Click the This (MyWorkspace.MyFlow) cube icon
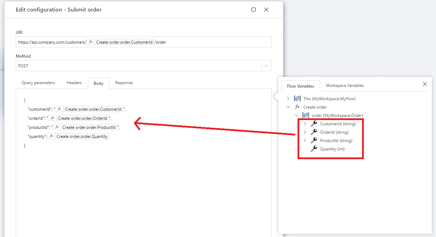Image resolution: width=436 pixels, height=237 pixels. coord(297,99)
